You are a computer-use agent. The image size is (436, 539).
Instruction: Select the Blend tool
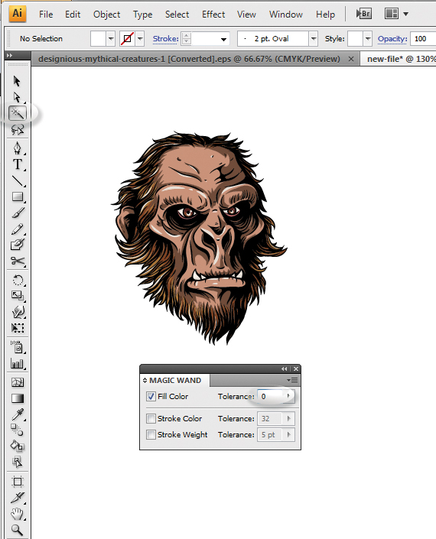pyautogui.click(x=17, y=430)
